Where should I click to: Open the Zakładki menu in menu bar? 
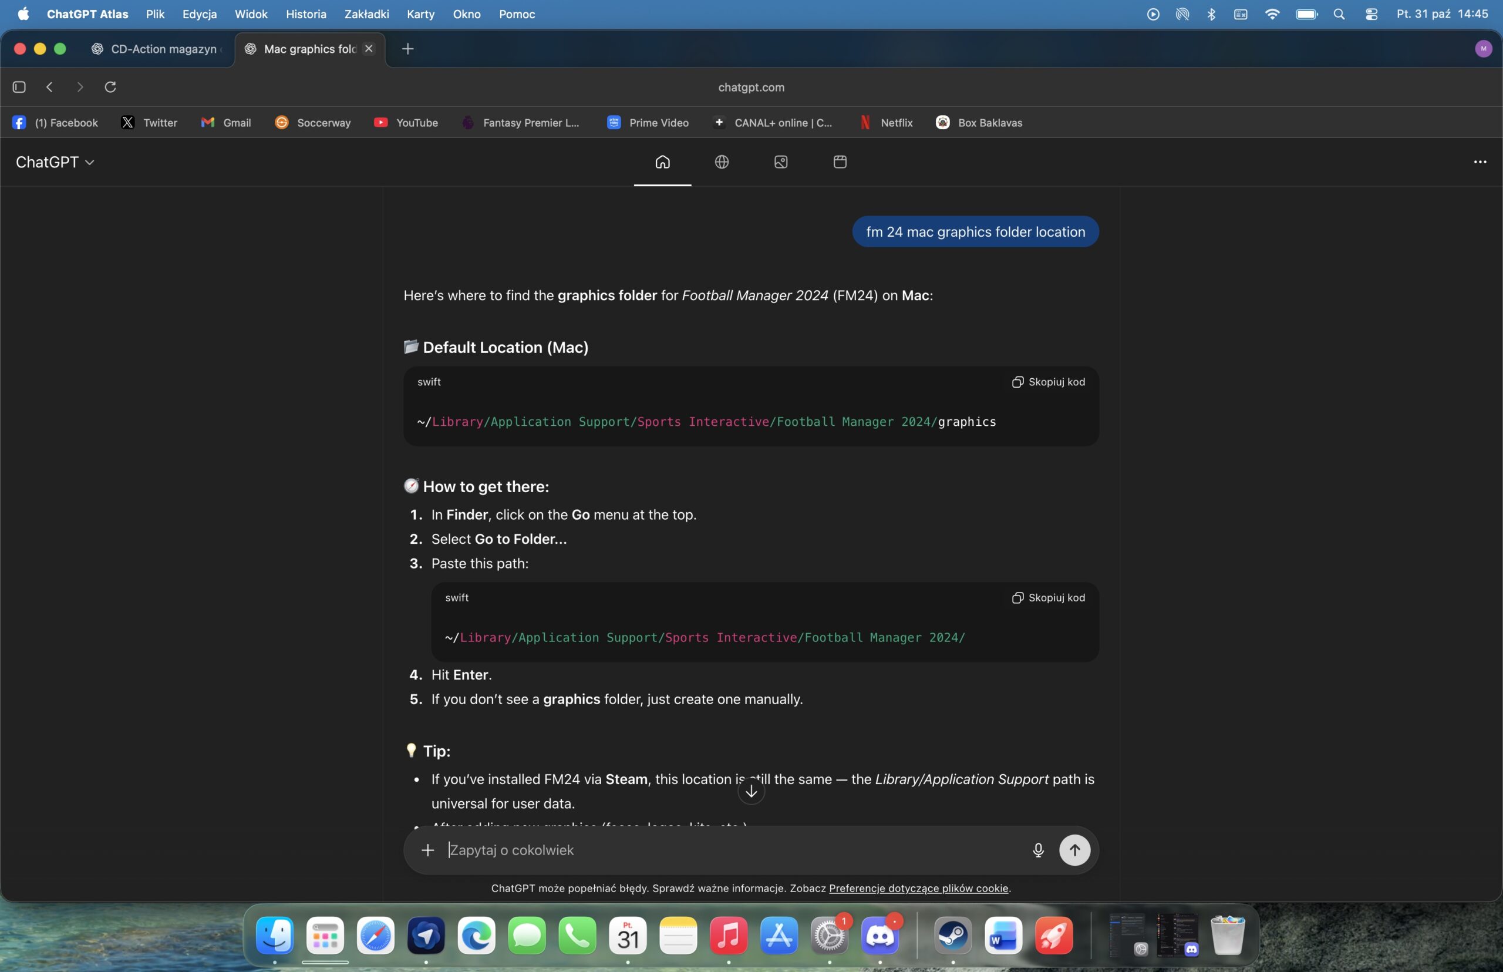pos(366,14)
